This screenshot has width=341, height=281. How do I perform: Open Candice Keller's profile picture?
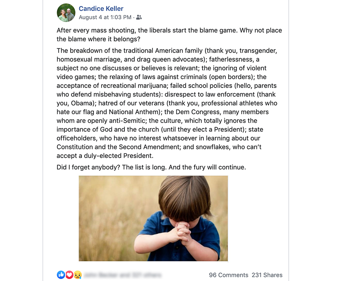coord(66,13)
